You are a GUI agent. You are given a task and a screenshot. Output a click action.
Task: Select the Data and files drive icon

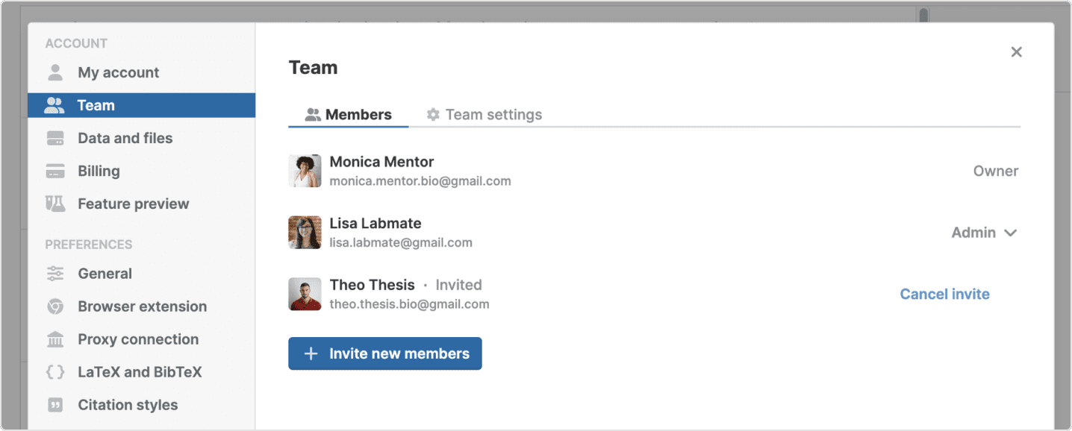click(55, 138)
